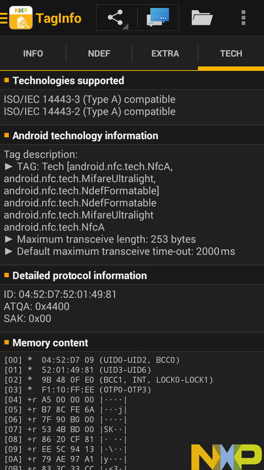Tap the ATQA 0x4400 value line

(x=37, y=306)
